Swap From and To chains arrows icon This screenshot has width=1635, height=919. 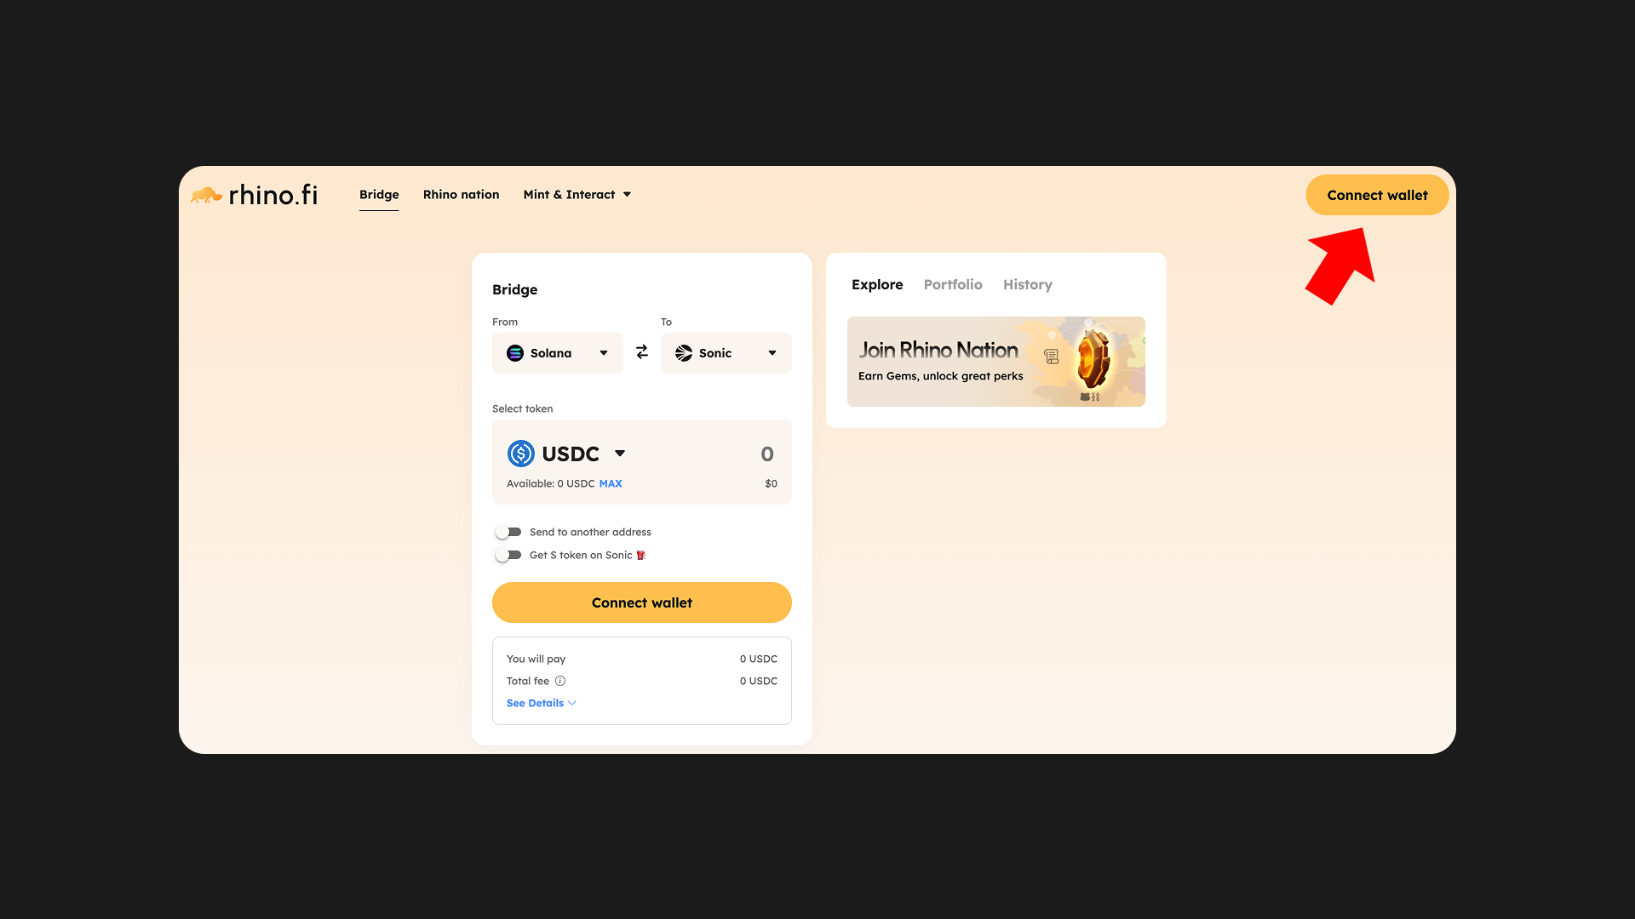[642, 352]
